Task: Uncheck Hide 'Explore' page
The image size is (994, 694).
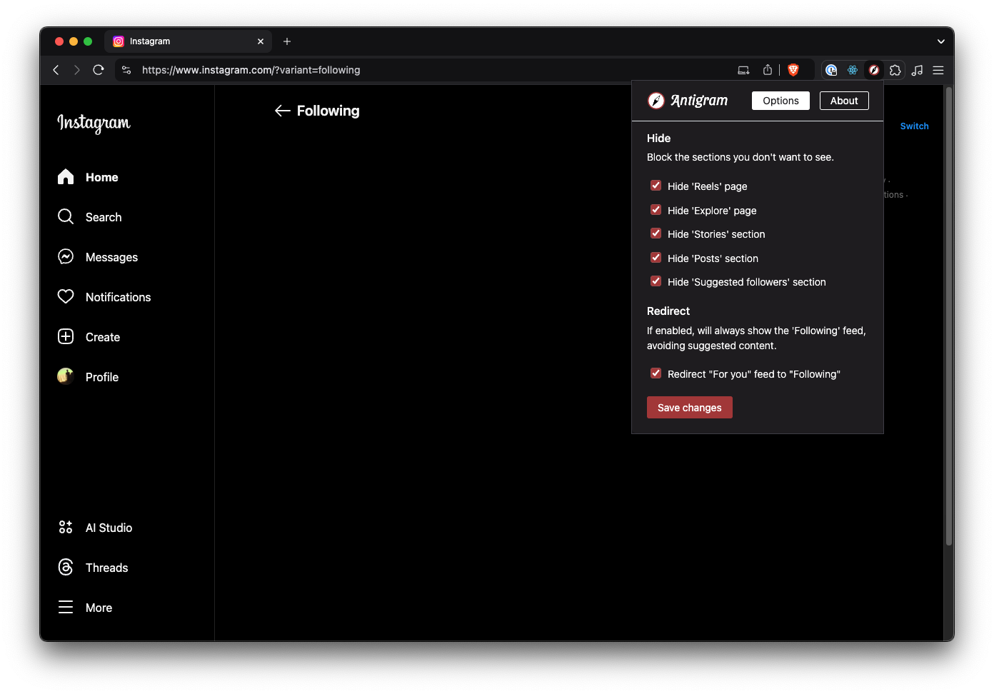Action: point(656,210)
